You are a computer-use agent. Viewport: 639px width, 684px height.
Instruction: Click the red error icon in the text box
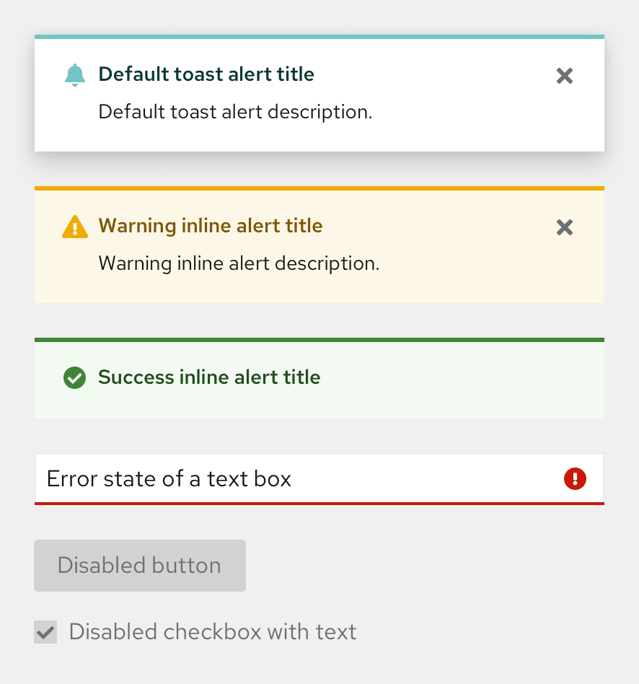click(575, 478)
